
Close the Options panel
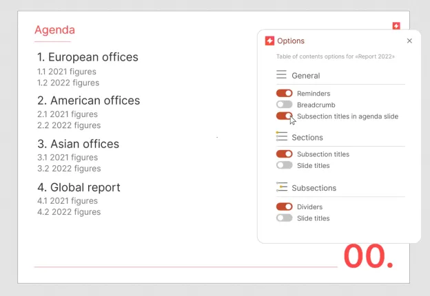409,41
